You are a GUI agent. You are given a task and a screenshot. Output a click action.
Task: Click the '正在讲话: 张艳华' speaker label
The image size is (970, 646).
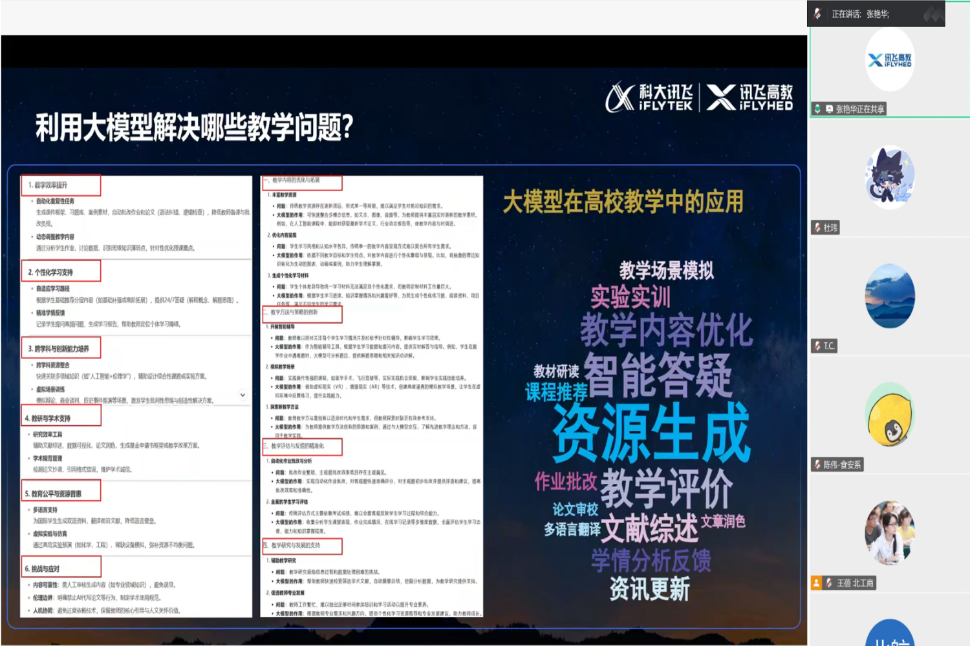pyautogui.click(x=860, y=14)
